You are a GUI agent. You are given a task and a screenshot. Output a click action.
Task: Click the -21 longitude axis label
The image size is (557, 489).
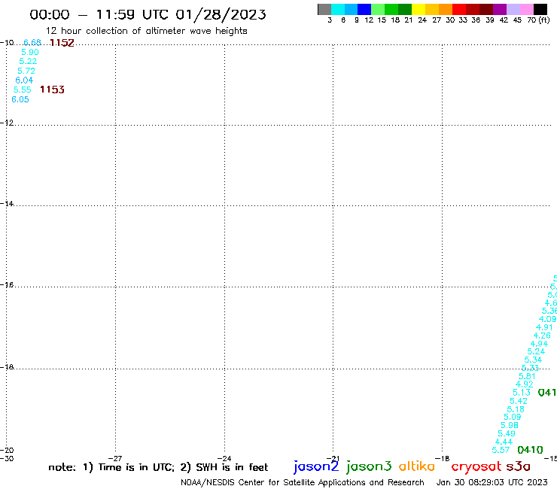tap(333, 459)
